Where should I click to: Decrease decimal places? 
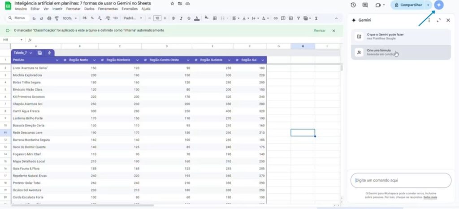[100, 18]
